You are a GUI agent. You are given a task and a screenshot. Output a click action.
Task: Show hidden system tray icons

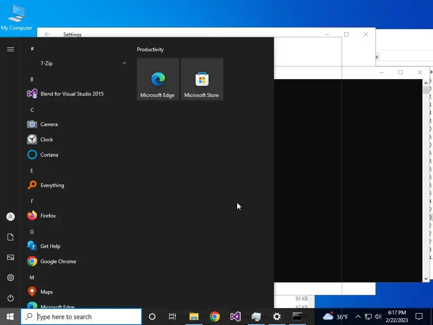pos(358,317)
